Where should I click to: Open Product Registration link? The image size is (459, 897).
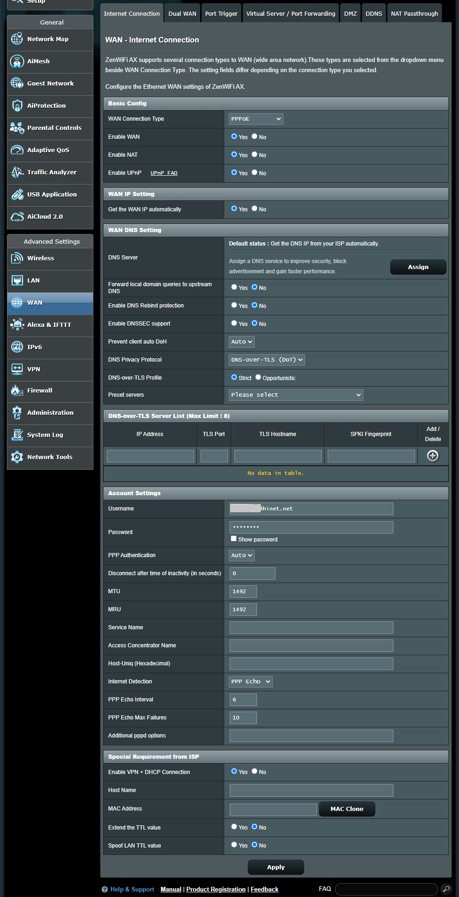pyautogui.click(x=216, y=890)
